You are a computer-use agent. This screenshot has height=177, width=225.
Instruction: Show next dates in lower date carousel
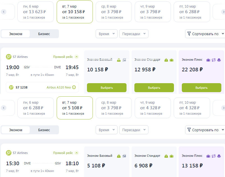point(223,108)
